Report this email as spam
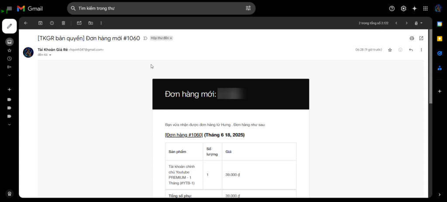Image resolution: width=447 pixels, height=202 pixels. [x=52, y=23]
